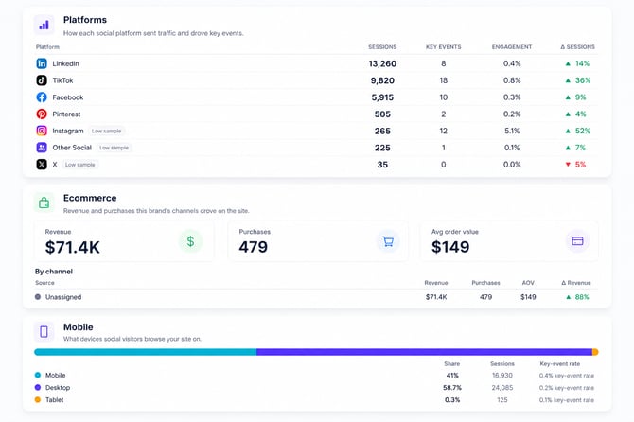Click the orange Tablet legend dot
The image size is (634, 422).
tap(38, 400)
